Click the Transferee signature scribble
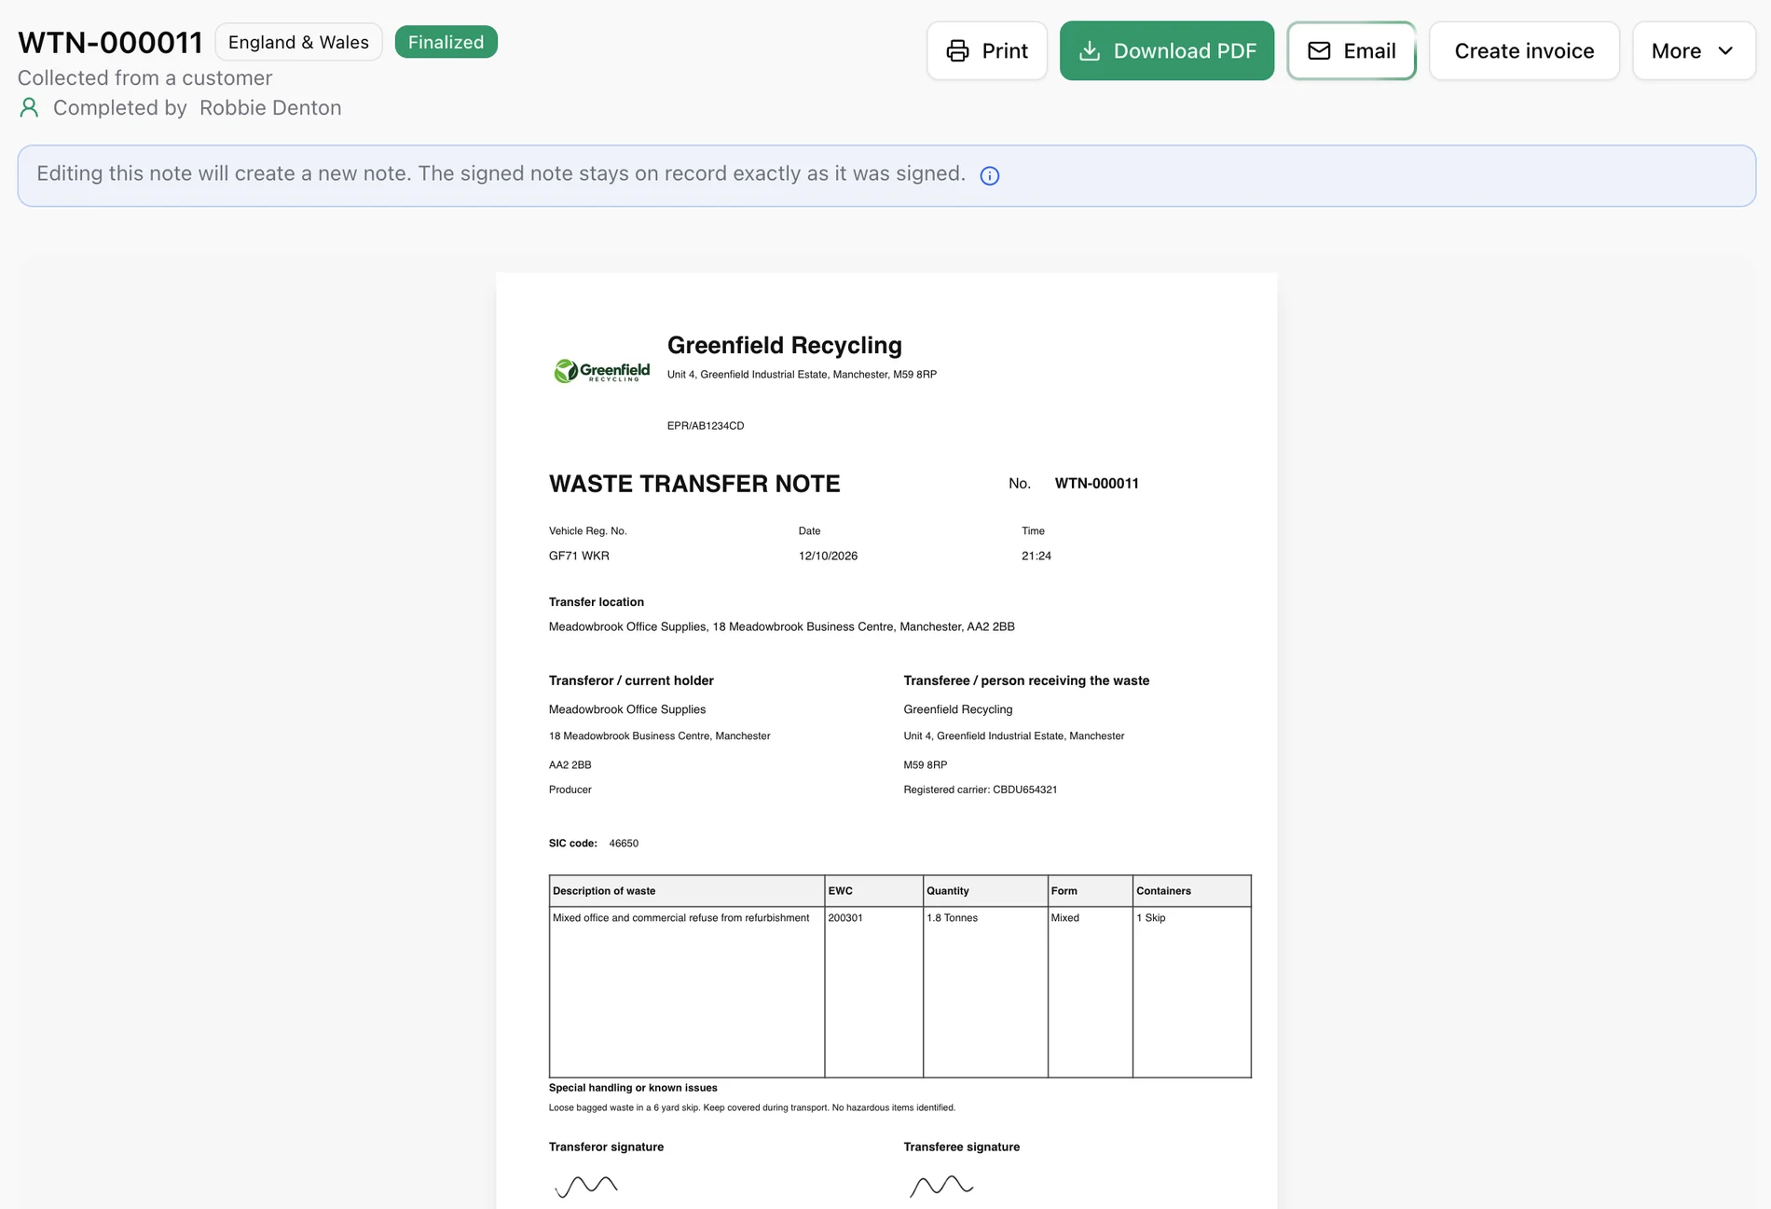This screenshot has width=1771, height=1209. (x=941, y=1186)
